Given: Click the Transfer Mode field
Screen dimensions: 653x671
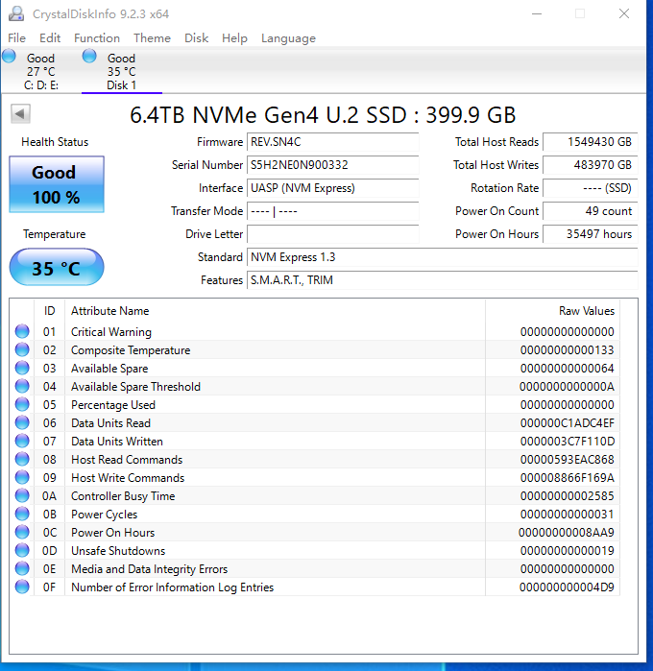Looking at the screenshot, I should pos(332,211).
